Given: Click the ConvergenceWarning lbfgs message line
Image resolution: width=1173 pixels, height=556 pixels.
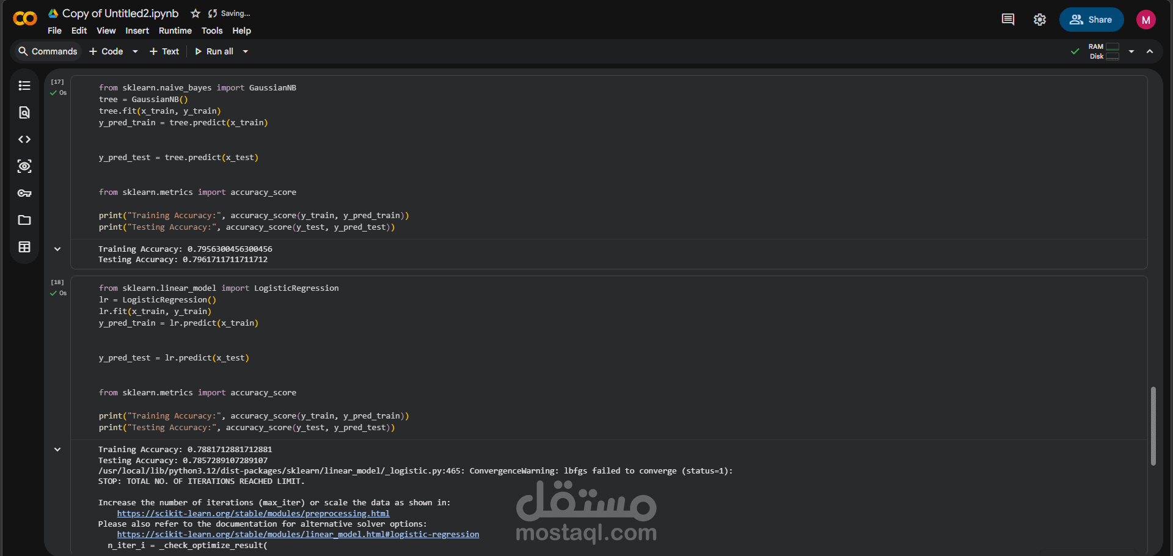Looking at the screenshot, I should point(415,471).
